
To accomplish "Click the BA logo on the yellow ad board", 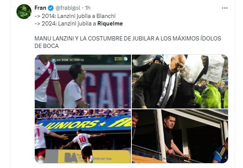I will 71,158.
